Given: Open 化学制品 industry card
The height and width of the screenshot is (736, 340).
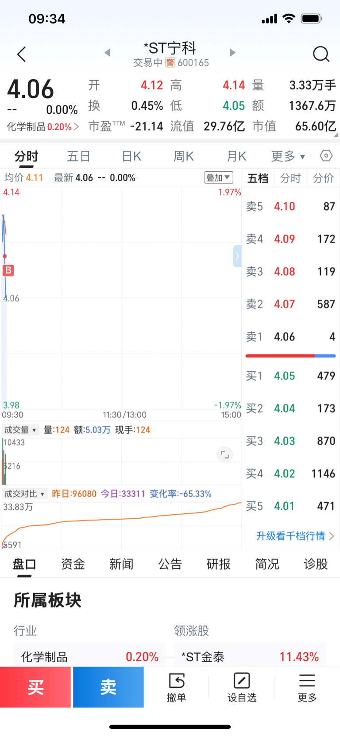Looking at the screenshot, I should 90,656.
